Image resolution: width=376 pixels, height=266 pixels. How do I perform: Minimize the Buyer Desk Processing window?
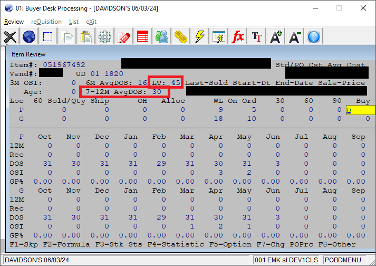(315, 8)
